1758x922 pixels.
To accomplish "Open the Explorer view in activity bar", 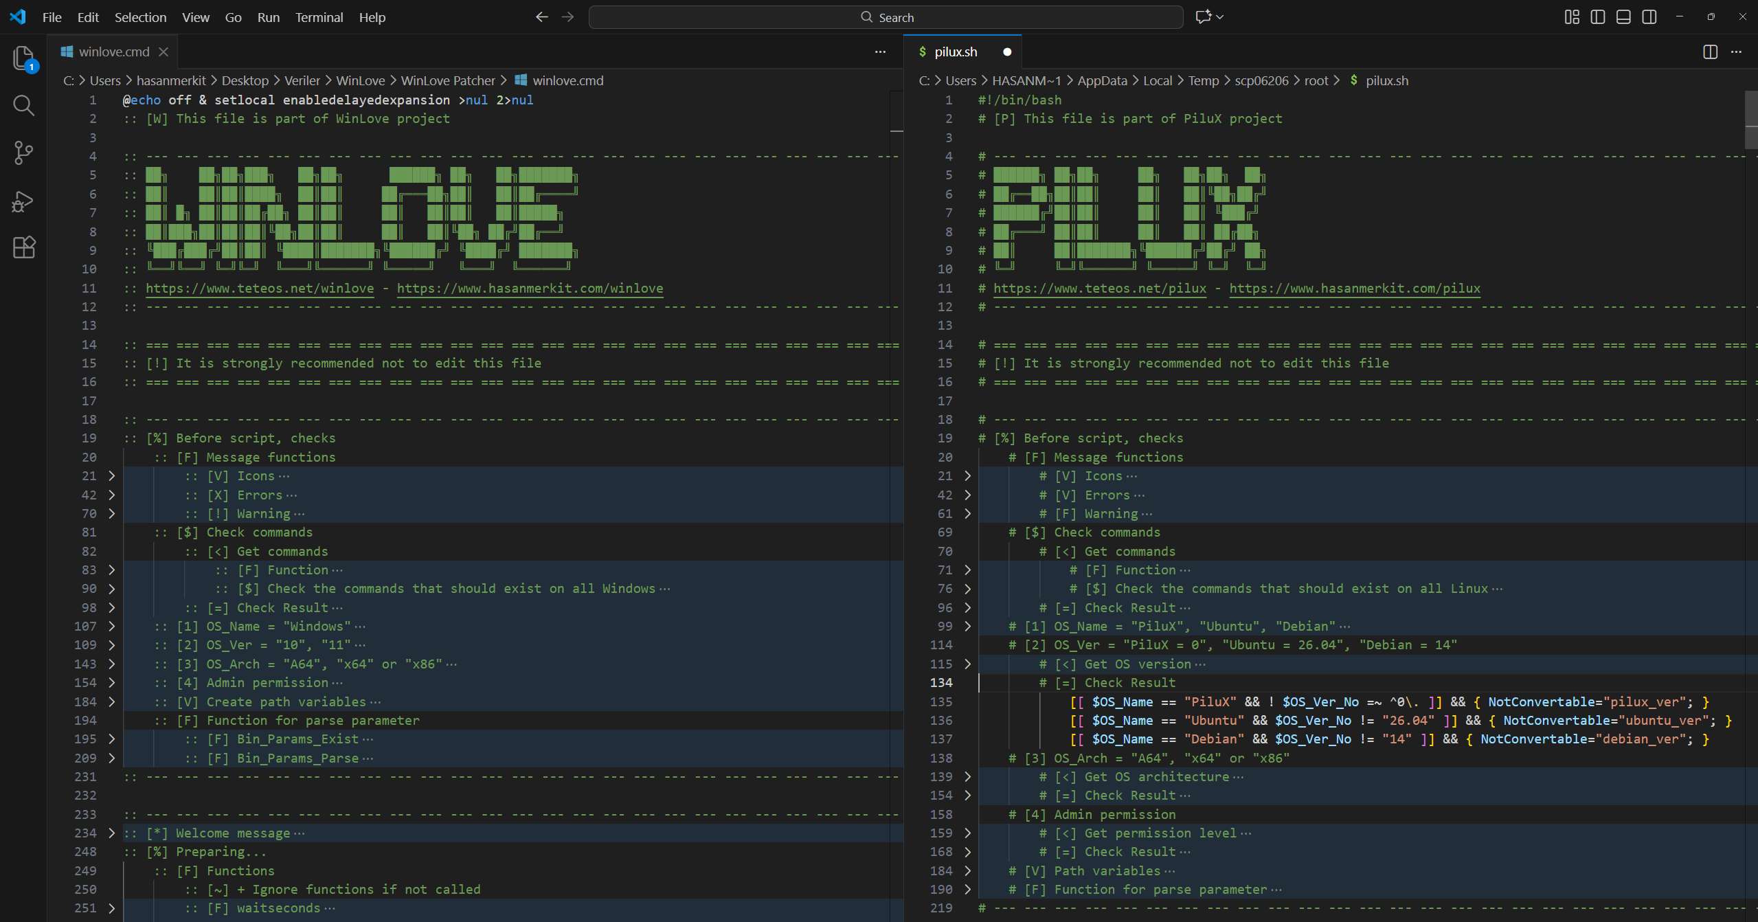I will click(x=23, y=58).
